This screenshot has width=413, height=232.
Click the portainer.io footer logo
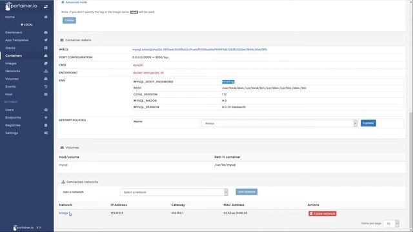pos(24,227)
